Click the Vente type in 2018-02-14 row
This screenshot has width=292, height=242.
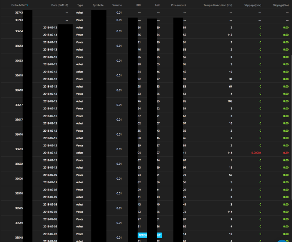(x=79, y=35)
